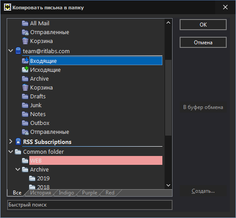Collapse the Archive subfolder under Common folder
Image resolution: width=236 pixels, height=218 pixels.
click(18, 170)
